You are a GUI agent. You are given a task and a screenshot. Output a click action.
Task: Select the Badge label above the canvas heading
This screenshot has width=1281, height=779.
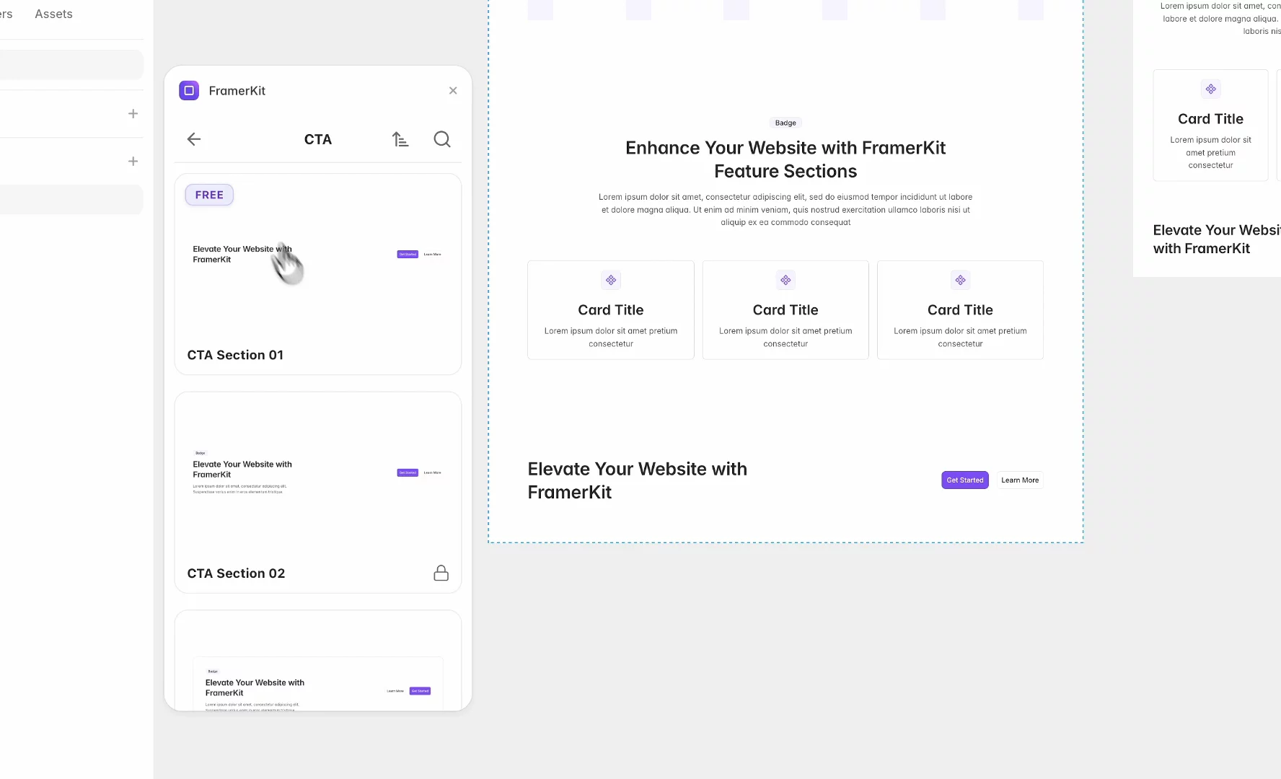[785, 123]
